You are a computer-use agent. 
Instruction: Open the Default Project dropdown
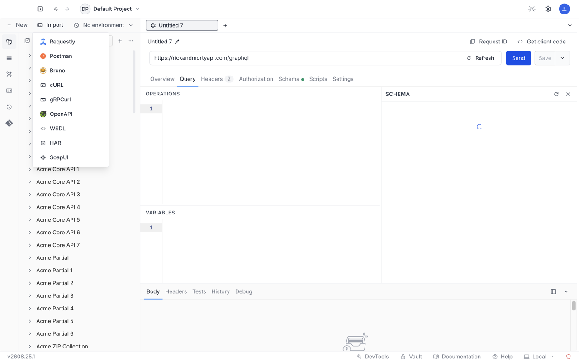(x=110, y=9)
